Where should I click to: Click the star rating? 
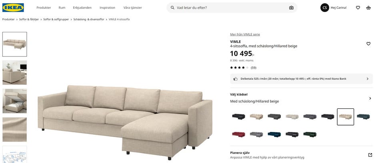point(239,68)
